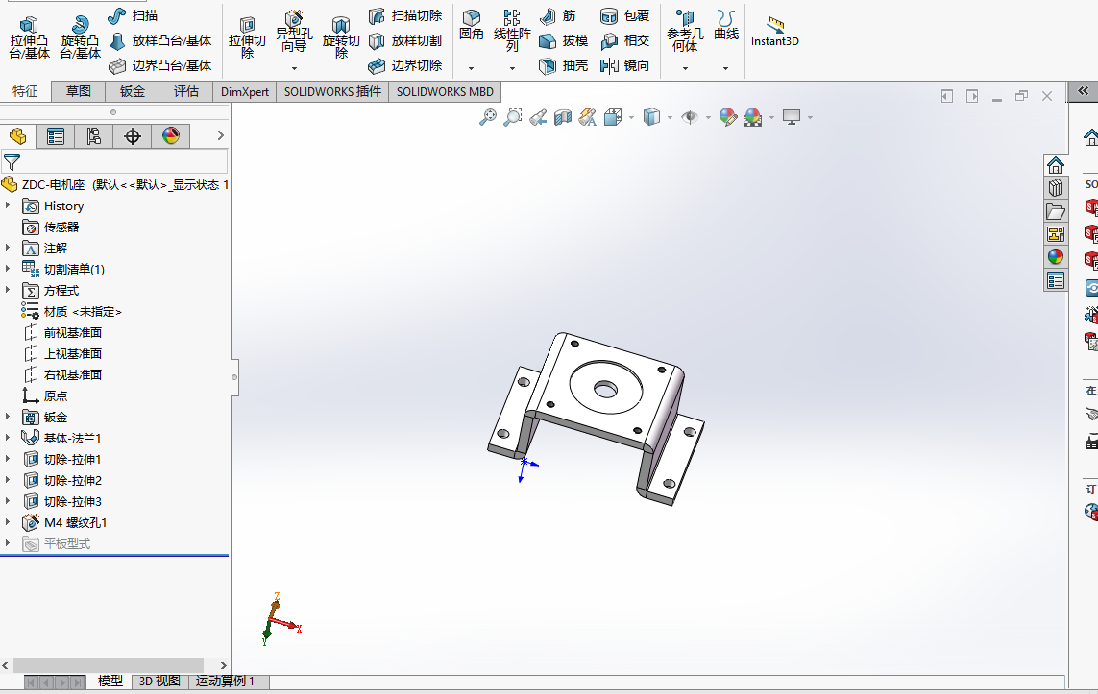Viewport: 1098px width, 694px height.
Task: Select the 拉伸凸台/基体 extrude boss tool
Action: (30, 37)
